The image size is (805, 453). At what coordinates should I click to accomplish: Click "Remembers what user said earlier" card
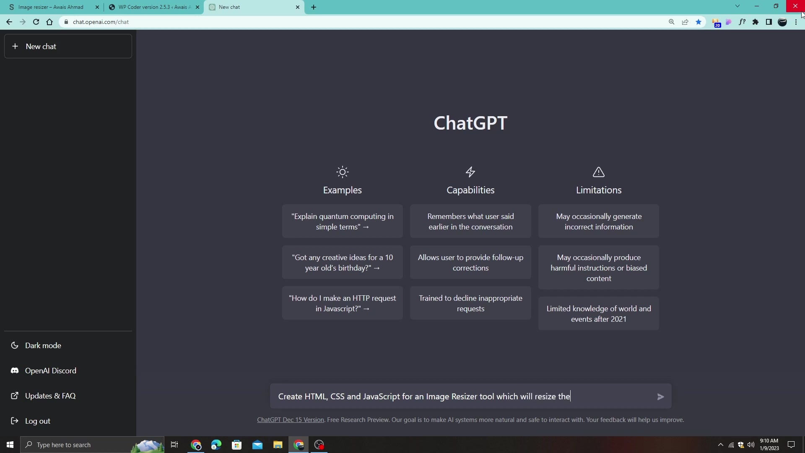point(470,221)
